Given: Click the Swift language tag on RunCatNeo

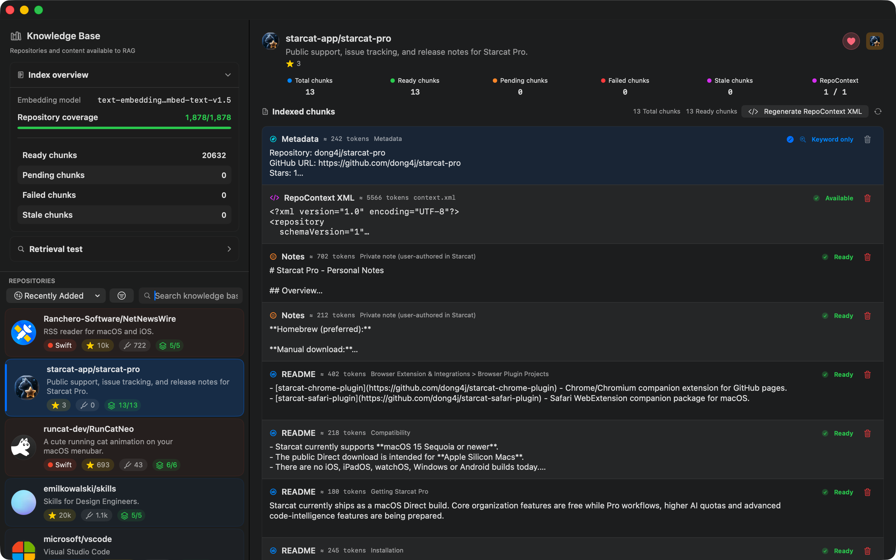Looking at the screenshot, I should [x=60, y=465].
